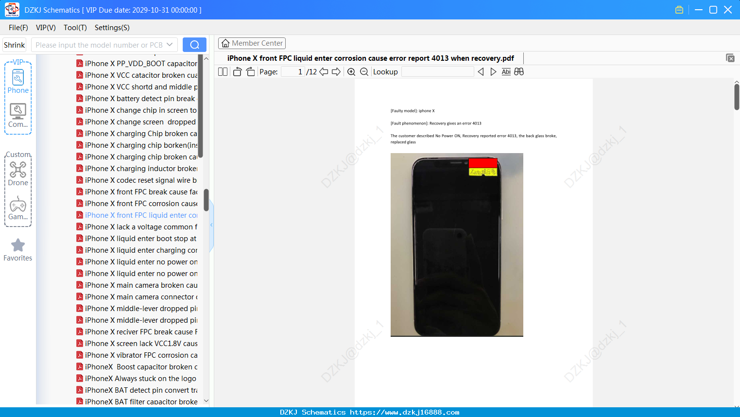Viewport: 740px width, 417px height.
Task: Open the VIP(V) menu
Action: (x=46, y=28)
